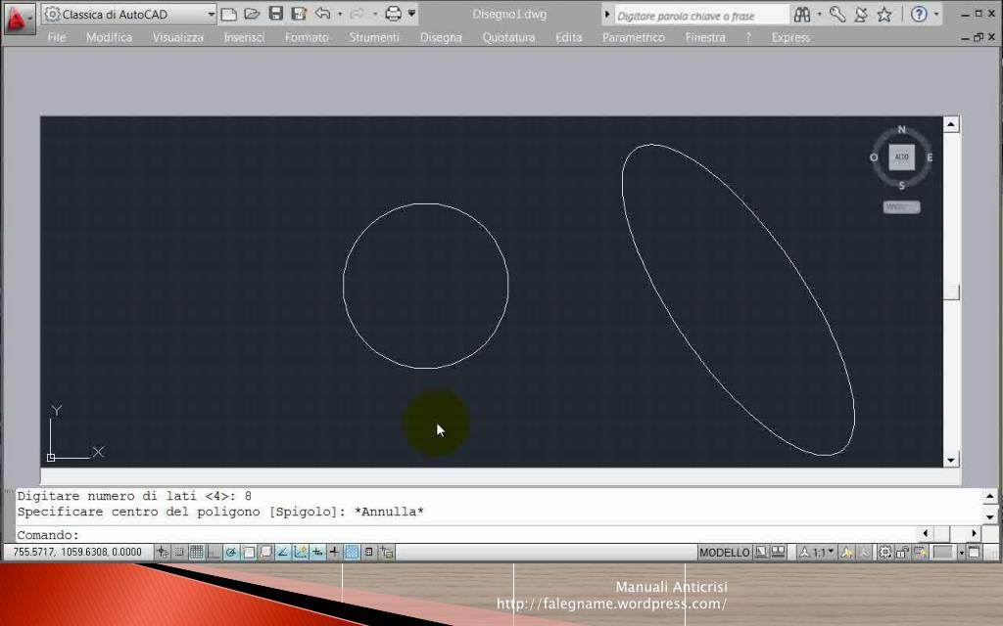Open the Quotatura menu

tap(508, 38)
